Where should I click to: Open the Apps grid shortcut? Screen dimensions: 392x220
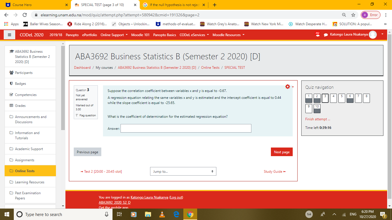pos(11,24)
